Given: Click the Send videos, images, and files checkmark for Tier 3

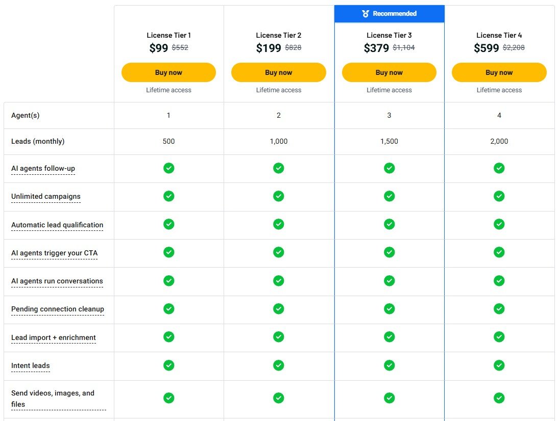Looking at the screenshot, I should 389,398.
